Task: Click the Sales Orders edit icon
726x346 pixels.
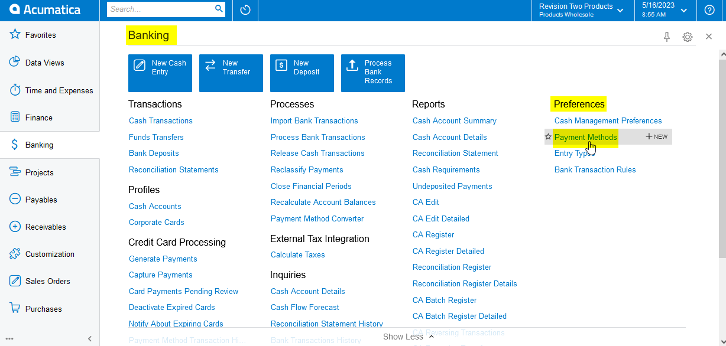Action: coord(15,281)
